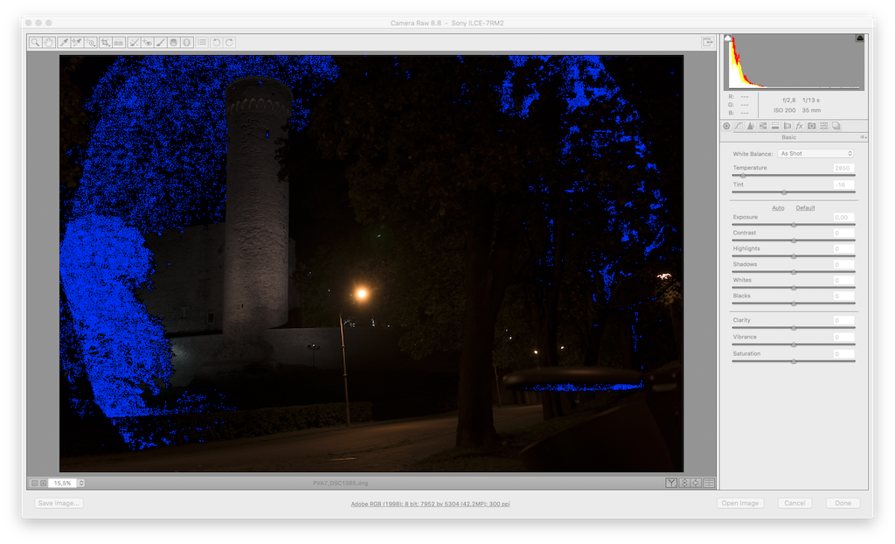Open the zoom level dropdown
895x544 pixels.
click(x=81, y=483)
